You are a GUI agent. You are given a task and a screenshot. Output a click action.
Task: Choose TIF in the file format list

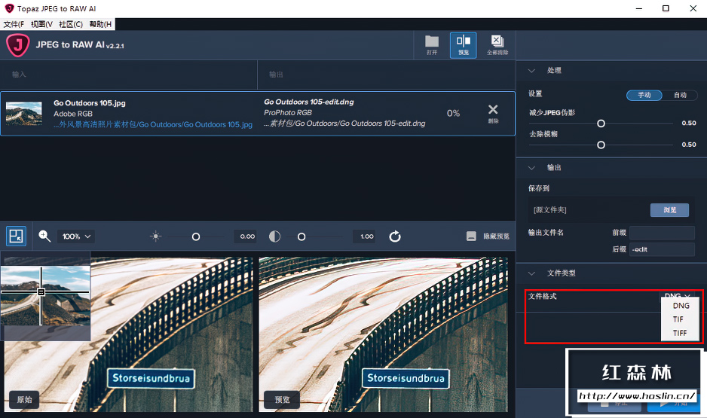[x=678, y=319]
